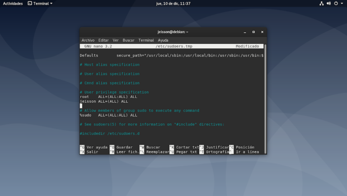This screenshot has height=196, width=347.
Task: Click Actividades in the top bar
Action: point(13,3)
